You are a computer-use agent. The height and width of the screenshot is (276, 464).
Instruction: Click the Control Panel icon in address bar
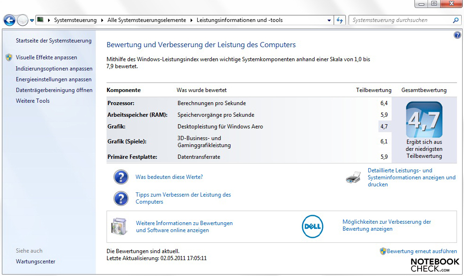[40, 20]
